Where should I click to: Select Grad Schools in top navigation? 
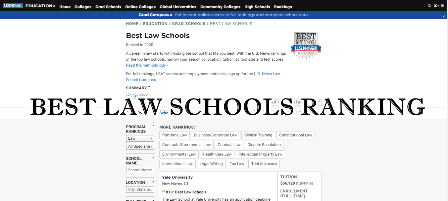[108, 7]
